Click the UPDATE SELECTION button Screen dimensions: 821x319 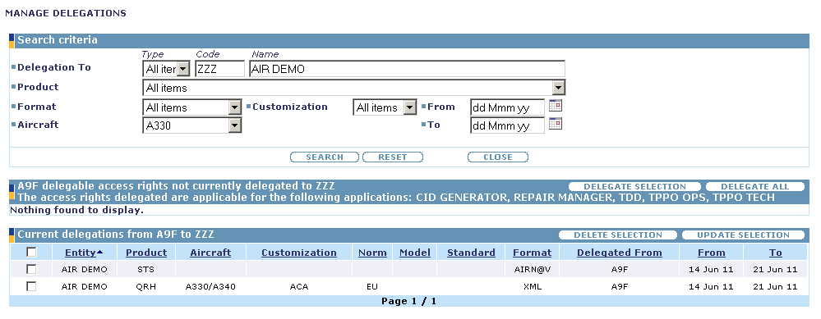click(743, 235)
